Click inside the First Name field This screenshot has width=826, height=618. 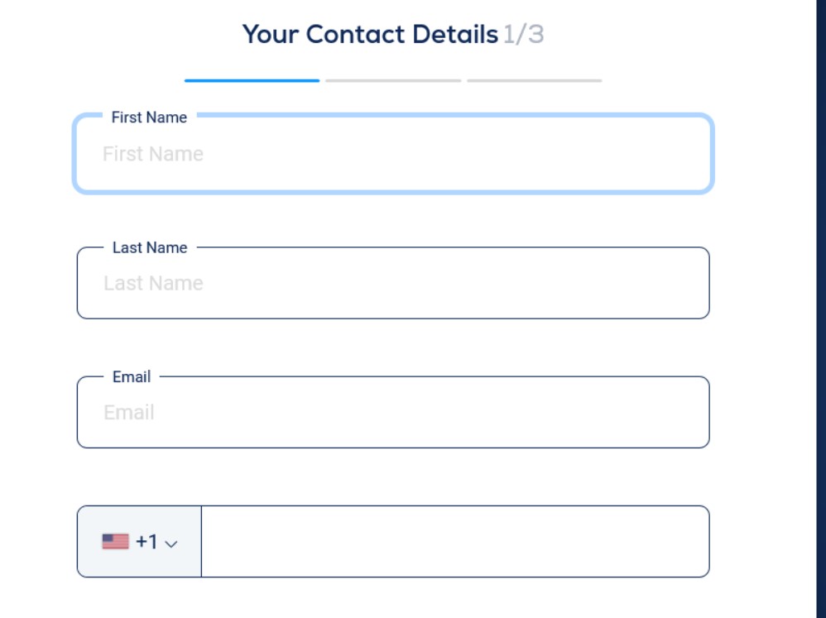click(393, 154)
